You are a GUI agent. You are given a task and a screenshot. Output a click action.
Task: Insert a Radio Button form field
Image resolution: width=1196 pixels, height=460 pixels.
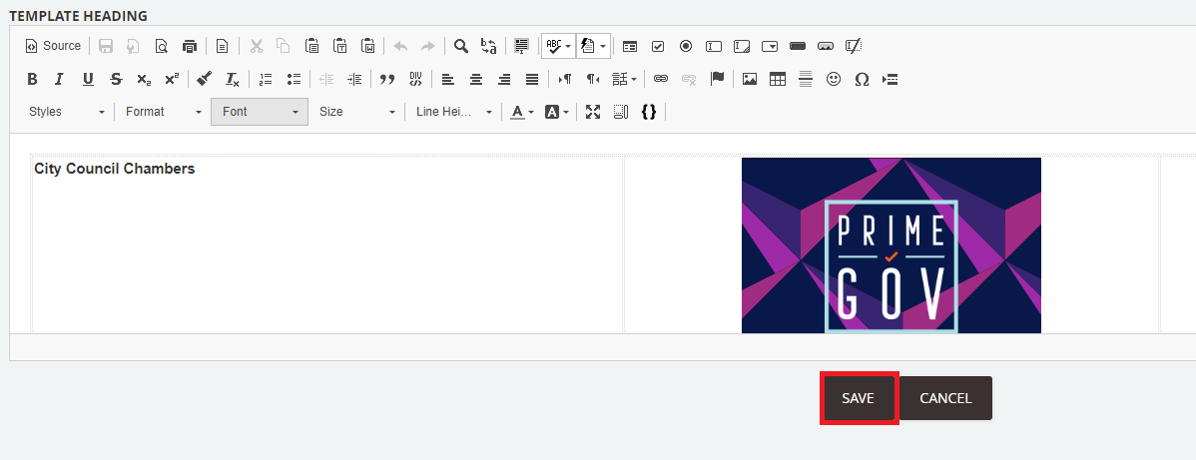[686, 47]
